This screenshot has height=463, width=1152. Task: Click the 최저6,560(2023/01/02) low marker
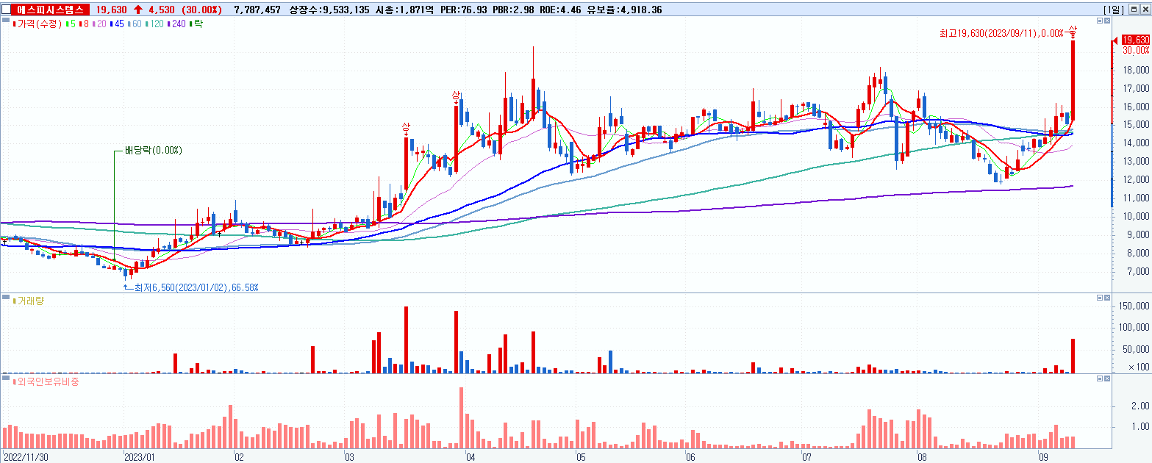(196, 287)
